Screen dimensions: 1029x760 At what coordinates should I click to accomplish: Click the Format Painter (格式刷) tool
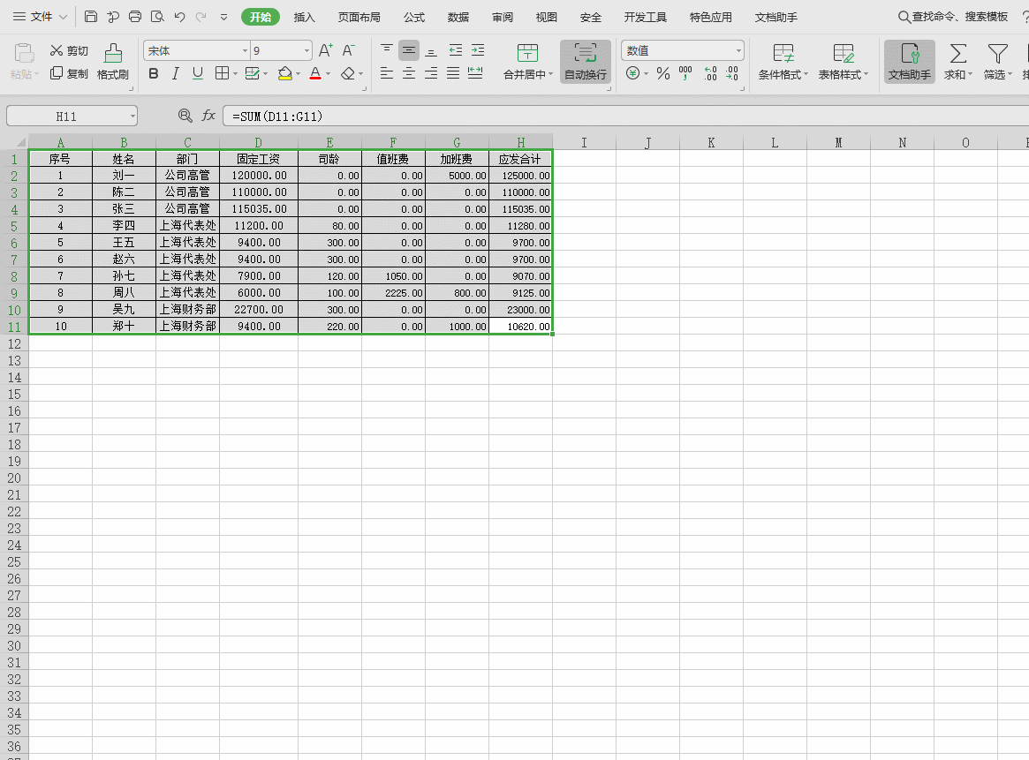tap(113, 62)
